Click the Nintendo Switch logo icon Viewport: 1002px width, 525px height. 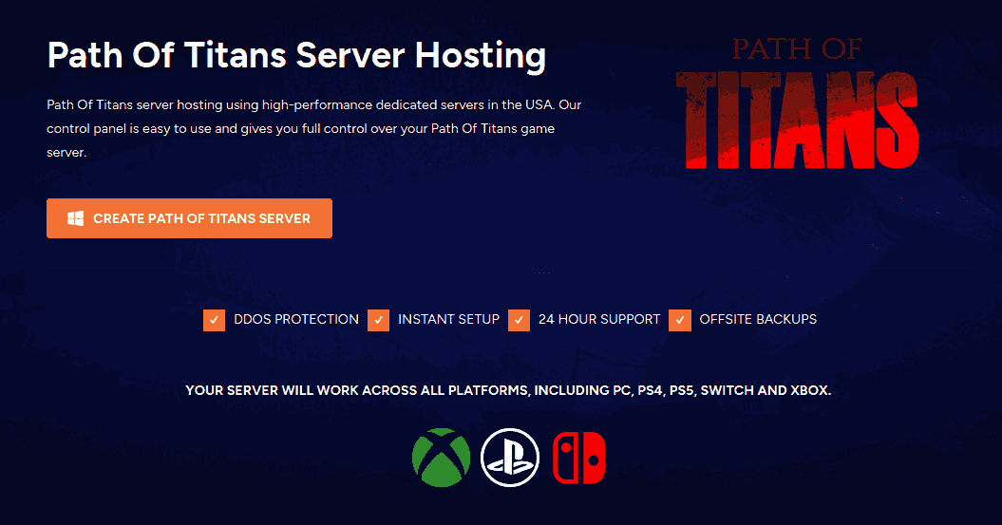point(578,457)
